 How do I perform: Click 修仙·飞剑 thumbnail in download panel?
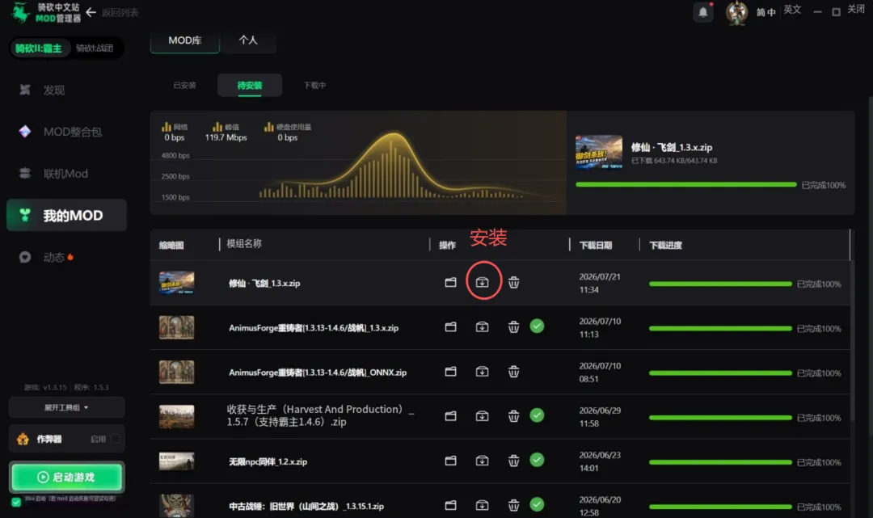point(598,151)
